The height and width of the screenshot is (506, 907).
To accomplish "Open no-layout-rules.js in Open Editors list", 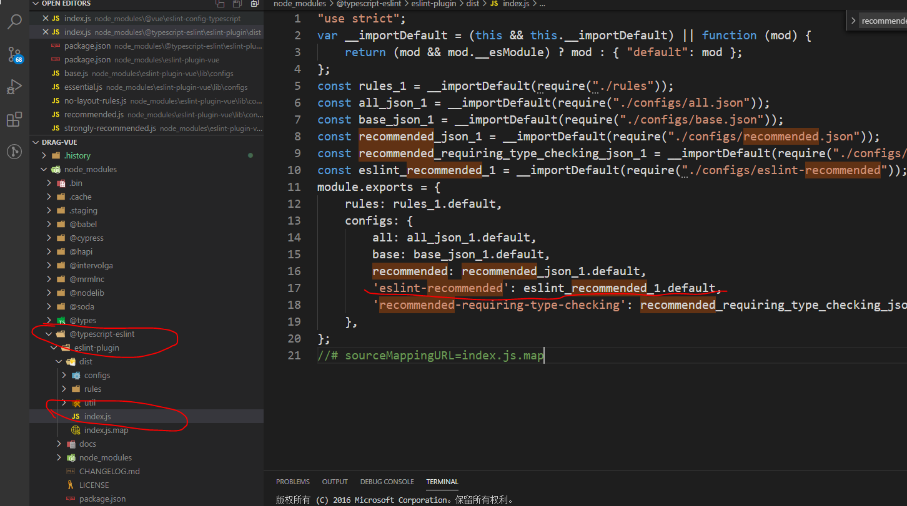I will pos(146,101).
